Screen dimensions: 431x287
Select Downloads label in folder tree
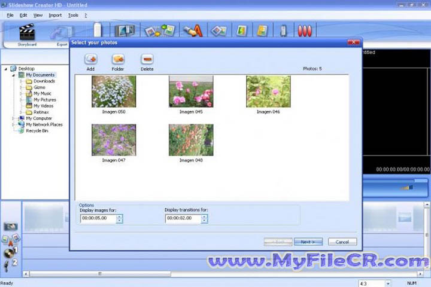[44, 81]
